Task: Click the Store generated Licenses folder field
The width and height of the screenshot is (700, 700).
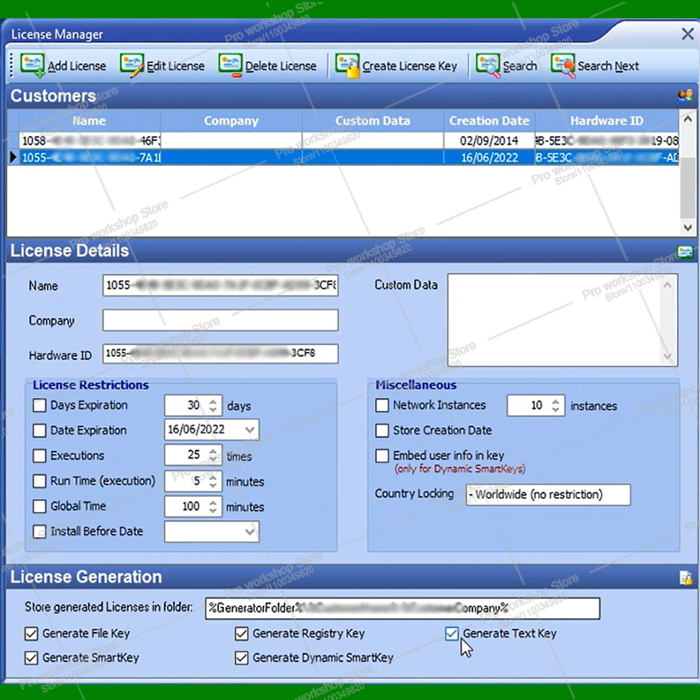Action: pyautogui.click(x=402, y=608)
